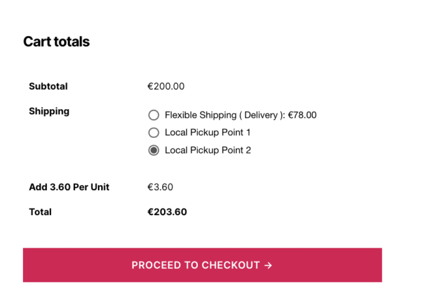This screenshot has height=300, width=428.
Task: Click the "Shipping" row label
Action: tap(49, 111)
